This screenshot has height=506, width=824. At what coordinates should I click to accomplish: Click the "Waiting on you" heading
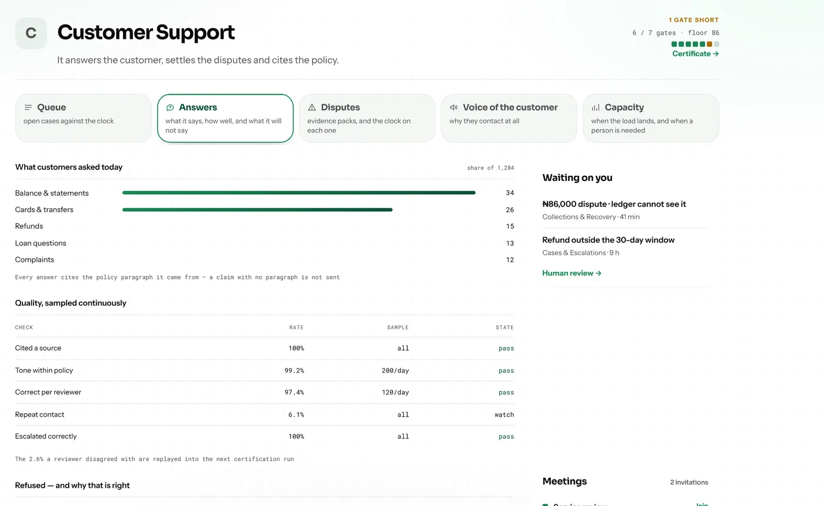tap(577, 178)
